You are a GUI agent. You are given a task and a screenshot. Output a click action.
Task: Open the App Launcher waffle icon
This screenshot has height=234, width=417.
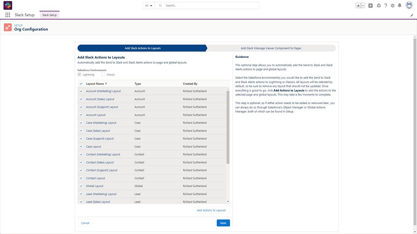click(x=7, y=15)
